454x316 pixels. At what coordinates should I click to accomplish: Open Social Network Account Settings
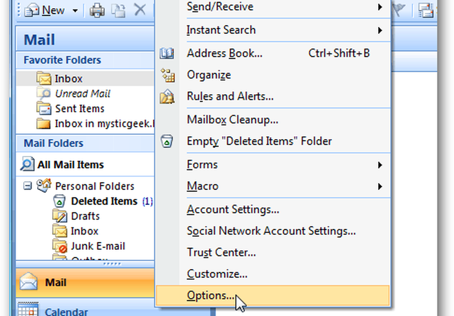pos(273,231)
